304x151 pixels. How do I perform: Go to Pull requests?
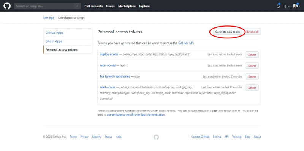tap(93, 6)
